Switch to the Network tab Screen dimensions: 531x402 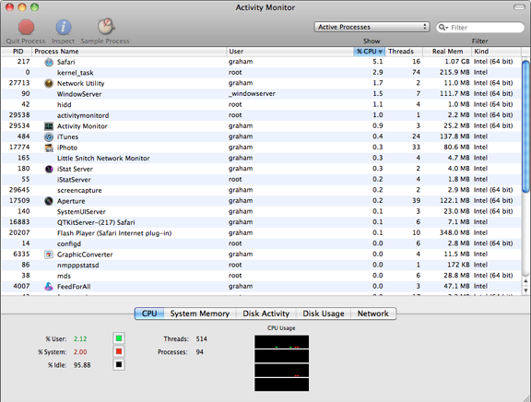click(373, 313)
